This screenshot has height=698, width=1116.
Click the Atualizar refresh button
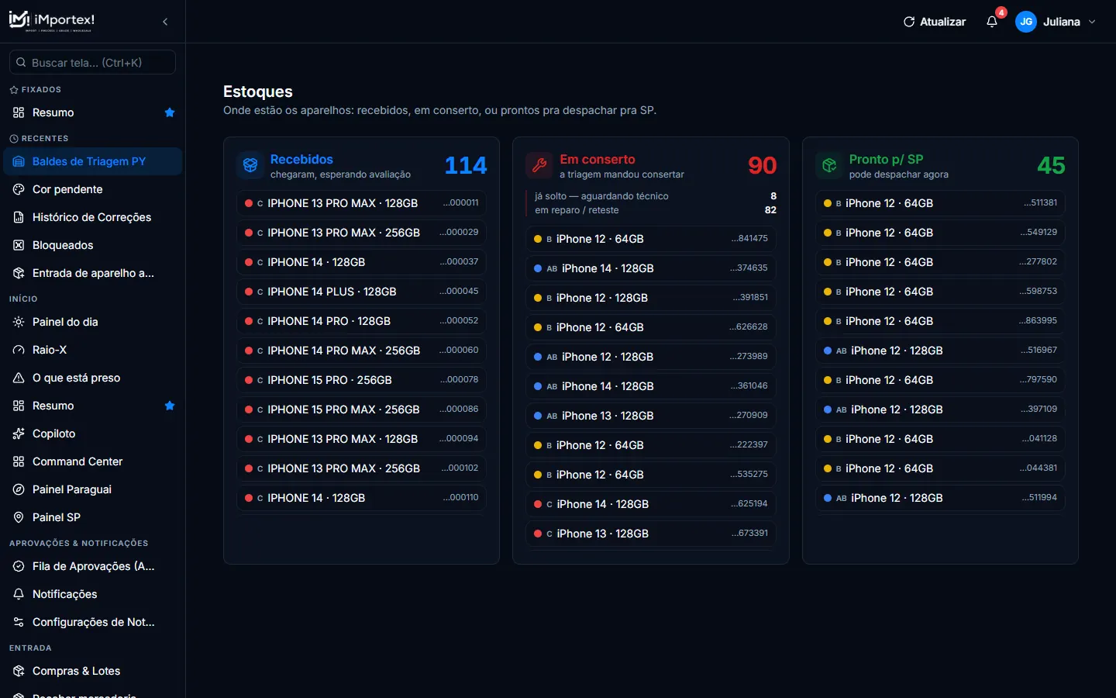pyautogui.click(x=935, y=22)
